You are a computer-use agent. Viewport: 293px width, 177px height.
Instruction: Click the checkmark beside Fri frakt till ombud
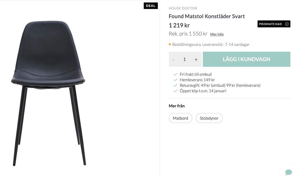click(x=175, y=74)
